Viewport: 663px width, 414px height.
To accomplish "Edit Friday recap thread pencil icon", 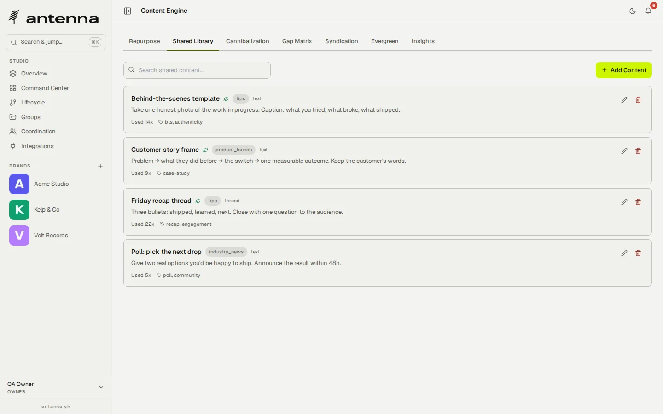I will pos(624,202).
